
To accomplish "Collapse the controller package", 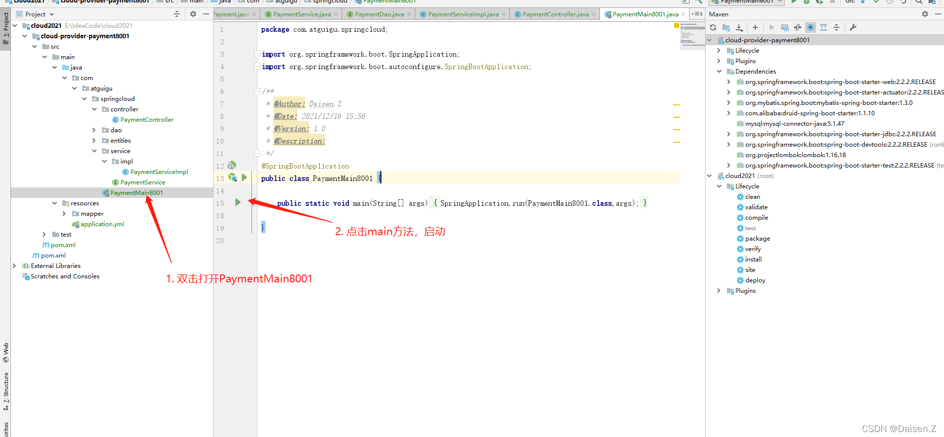I will point(94,109).
